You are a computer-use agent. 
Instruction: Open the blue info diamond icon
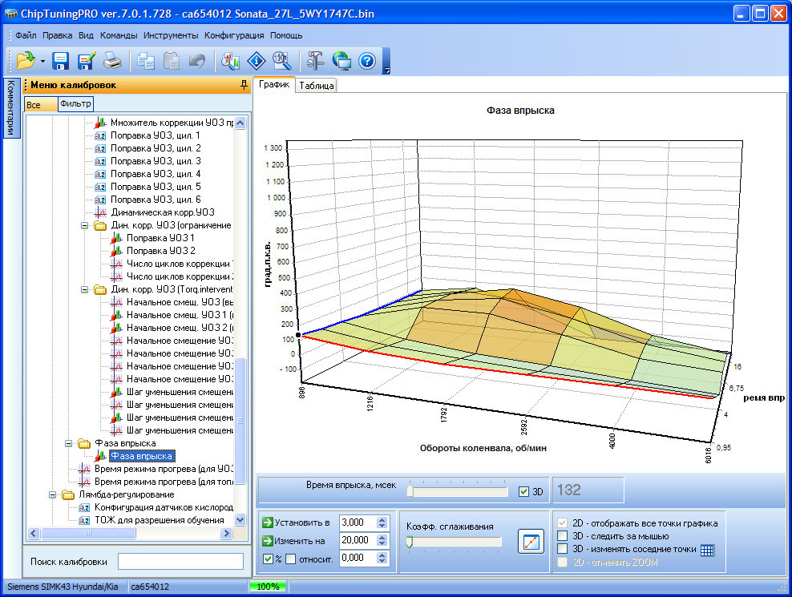[x=256, y=61]
